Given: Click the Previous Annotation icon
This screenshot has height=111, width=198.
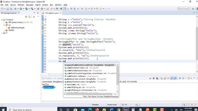Looking at the screenshot, I should (x=92, y=9).
